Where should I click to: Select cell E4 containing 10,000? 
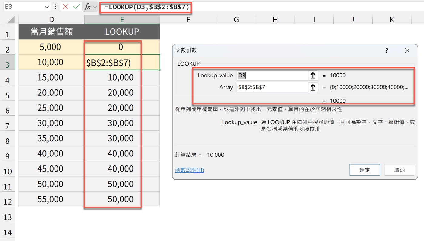[x=122, y=78]
